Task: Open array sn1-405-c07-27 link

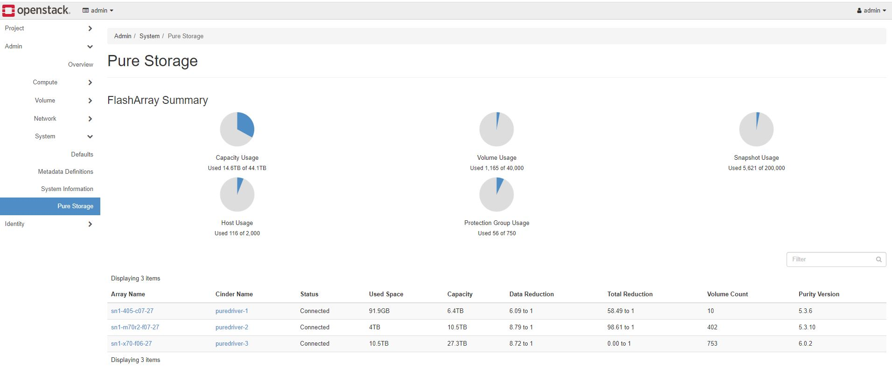Action: tap(132, 311)
